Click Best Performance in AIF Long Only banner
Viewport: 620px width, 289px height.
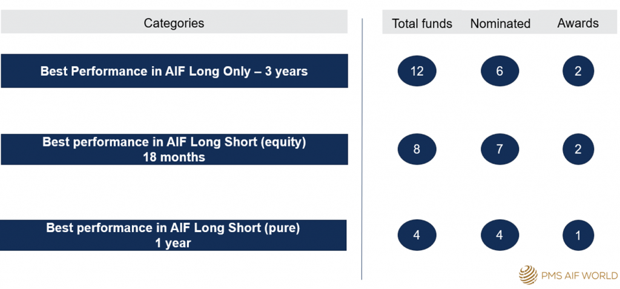174,71
